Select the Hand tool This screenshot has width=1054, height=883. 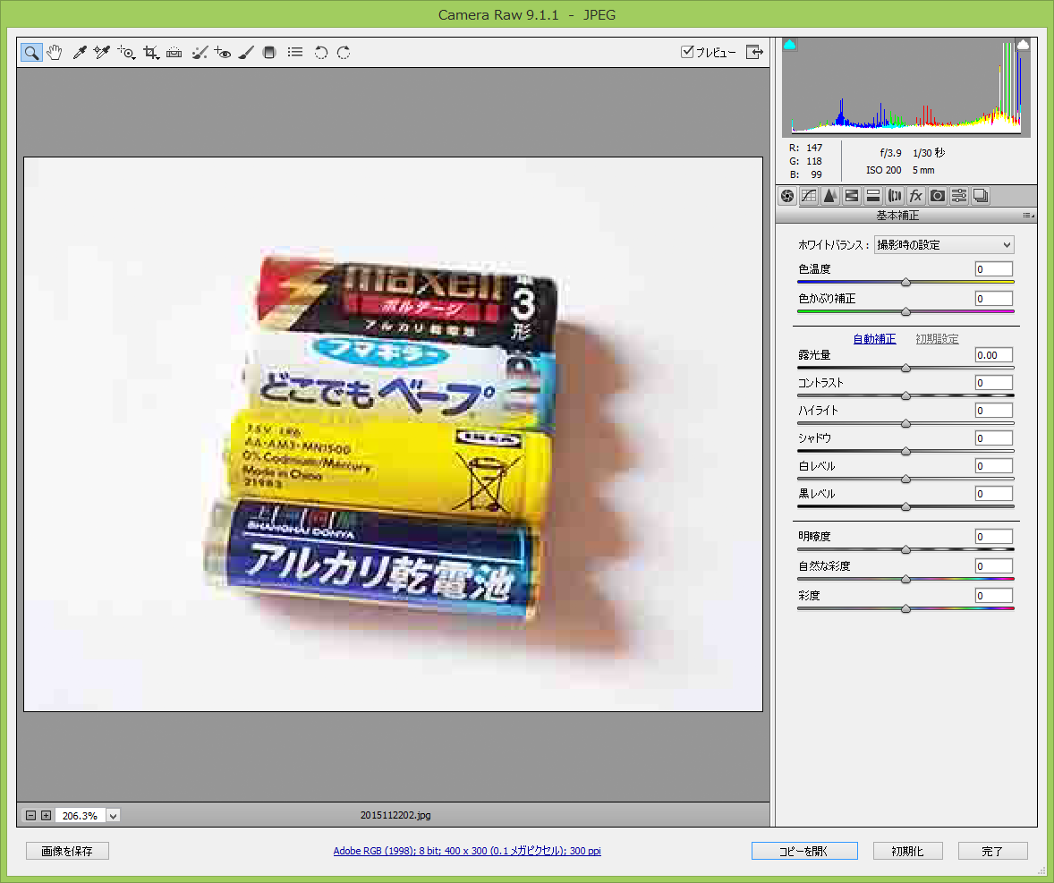(55, 53)
